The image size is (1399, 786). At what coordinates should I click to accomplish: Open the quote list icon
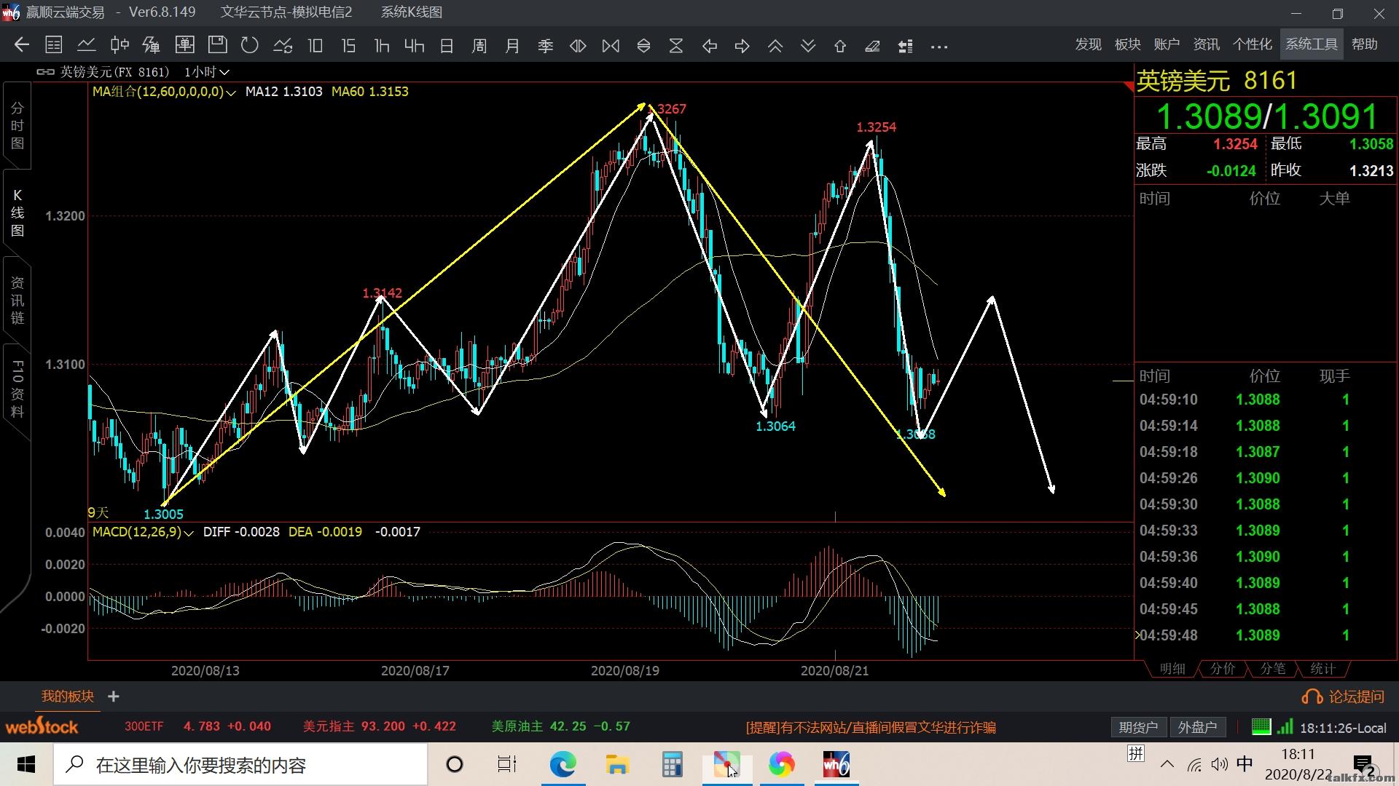(54, 45)
